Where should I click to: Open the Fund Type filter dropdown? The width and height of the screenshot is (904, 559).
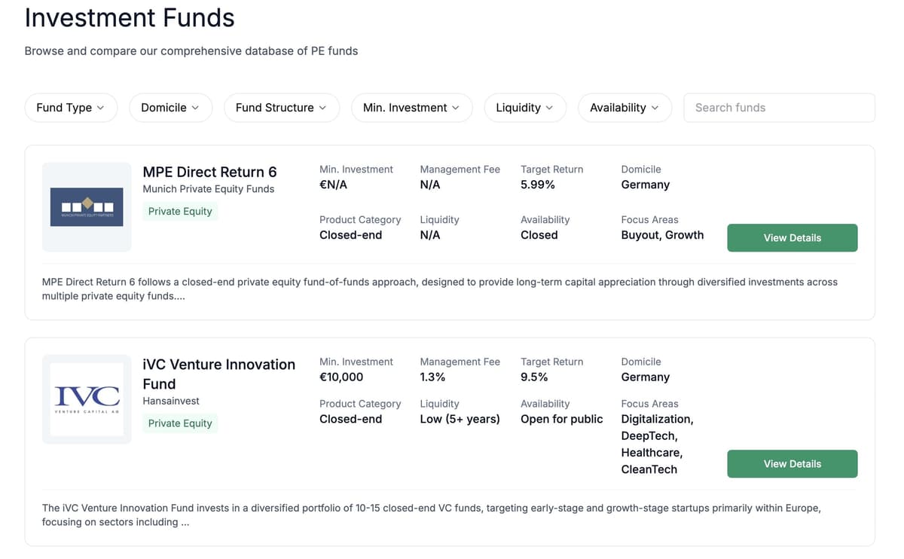pyautogui.click(x=71, y=108)
